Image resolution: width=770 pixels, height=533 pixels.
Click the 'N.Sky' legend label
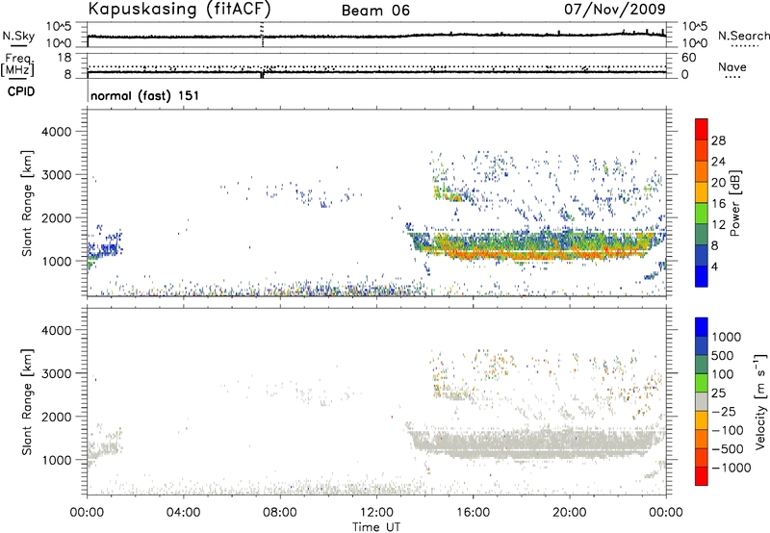[x=18, y=36]
